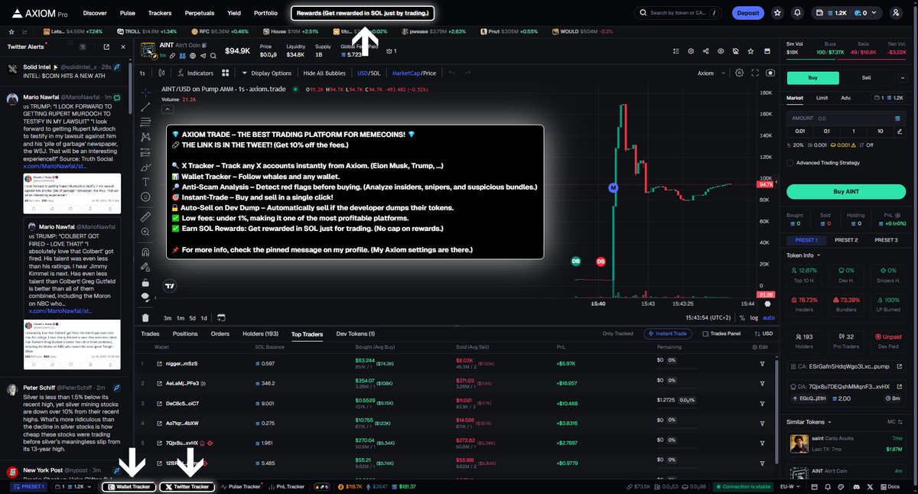Select the trend line drawing tool
This screenshot has width=918, height=494.
[145, 107]
